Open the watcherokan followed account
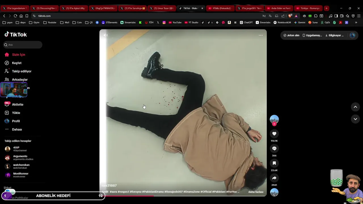The image size is (363, 204). click(x=18, y=166)
